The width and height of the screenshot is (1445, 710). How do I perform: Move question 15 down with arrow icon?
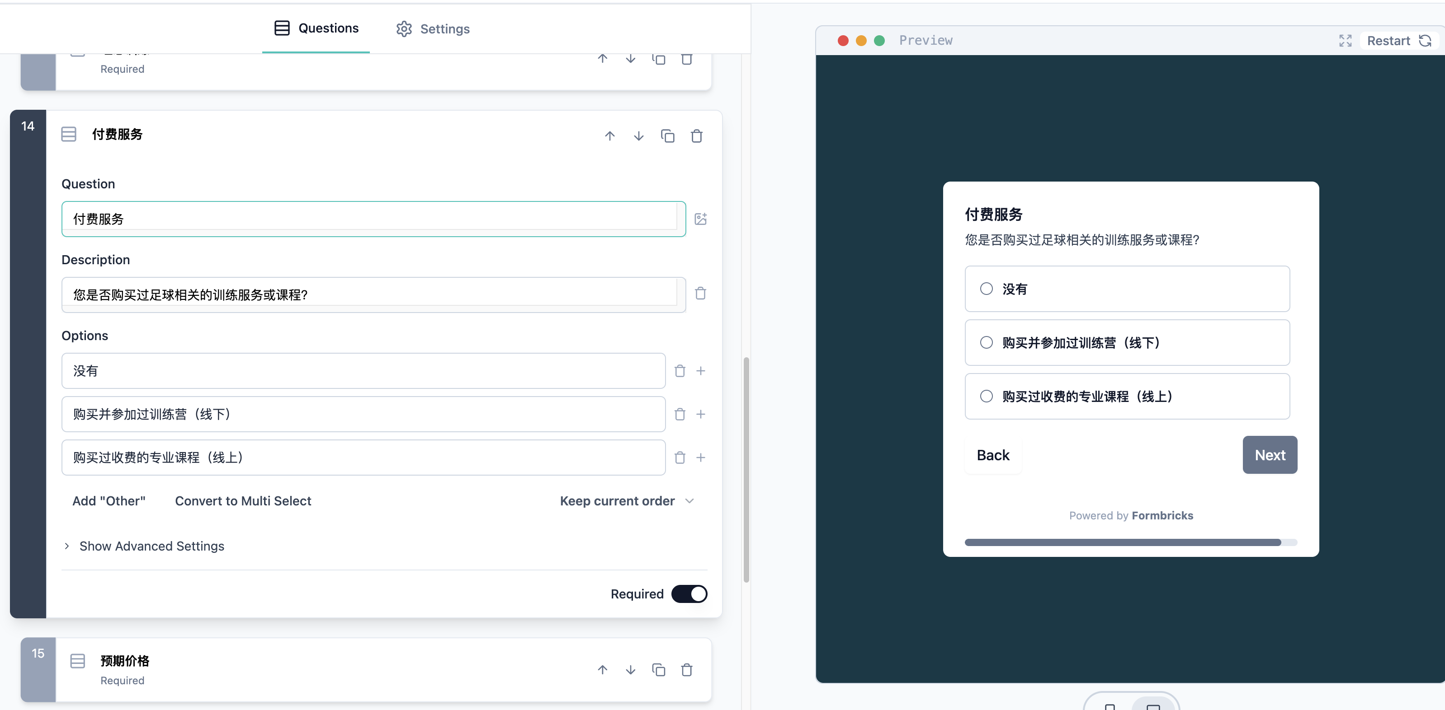pos(631,670)
